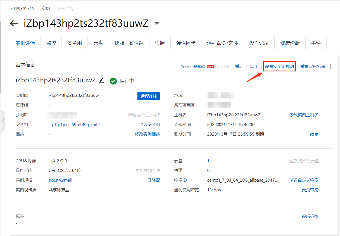Select the 快照 tab
Image resolution: width=340 pixels, height=236 pixels.
(160, 43)
